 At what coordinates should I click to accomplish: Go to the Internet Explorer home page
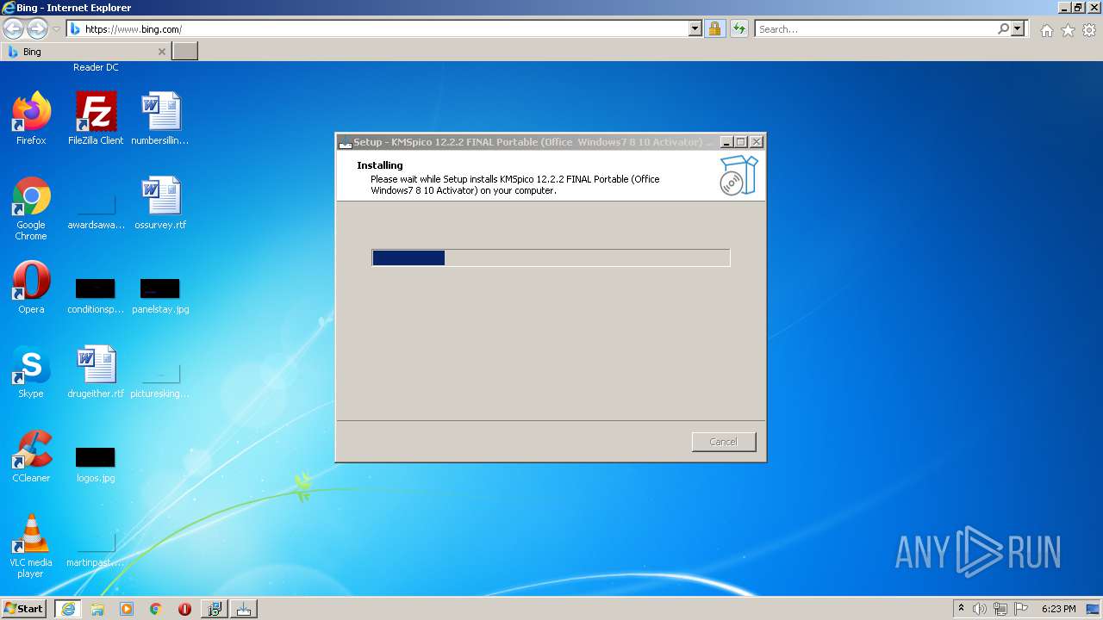tap(1046, 30)
